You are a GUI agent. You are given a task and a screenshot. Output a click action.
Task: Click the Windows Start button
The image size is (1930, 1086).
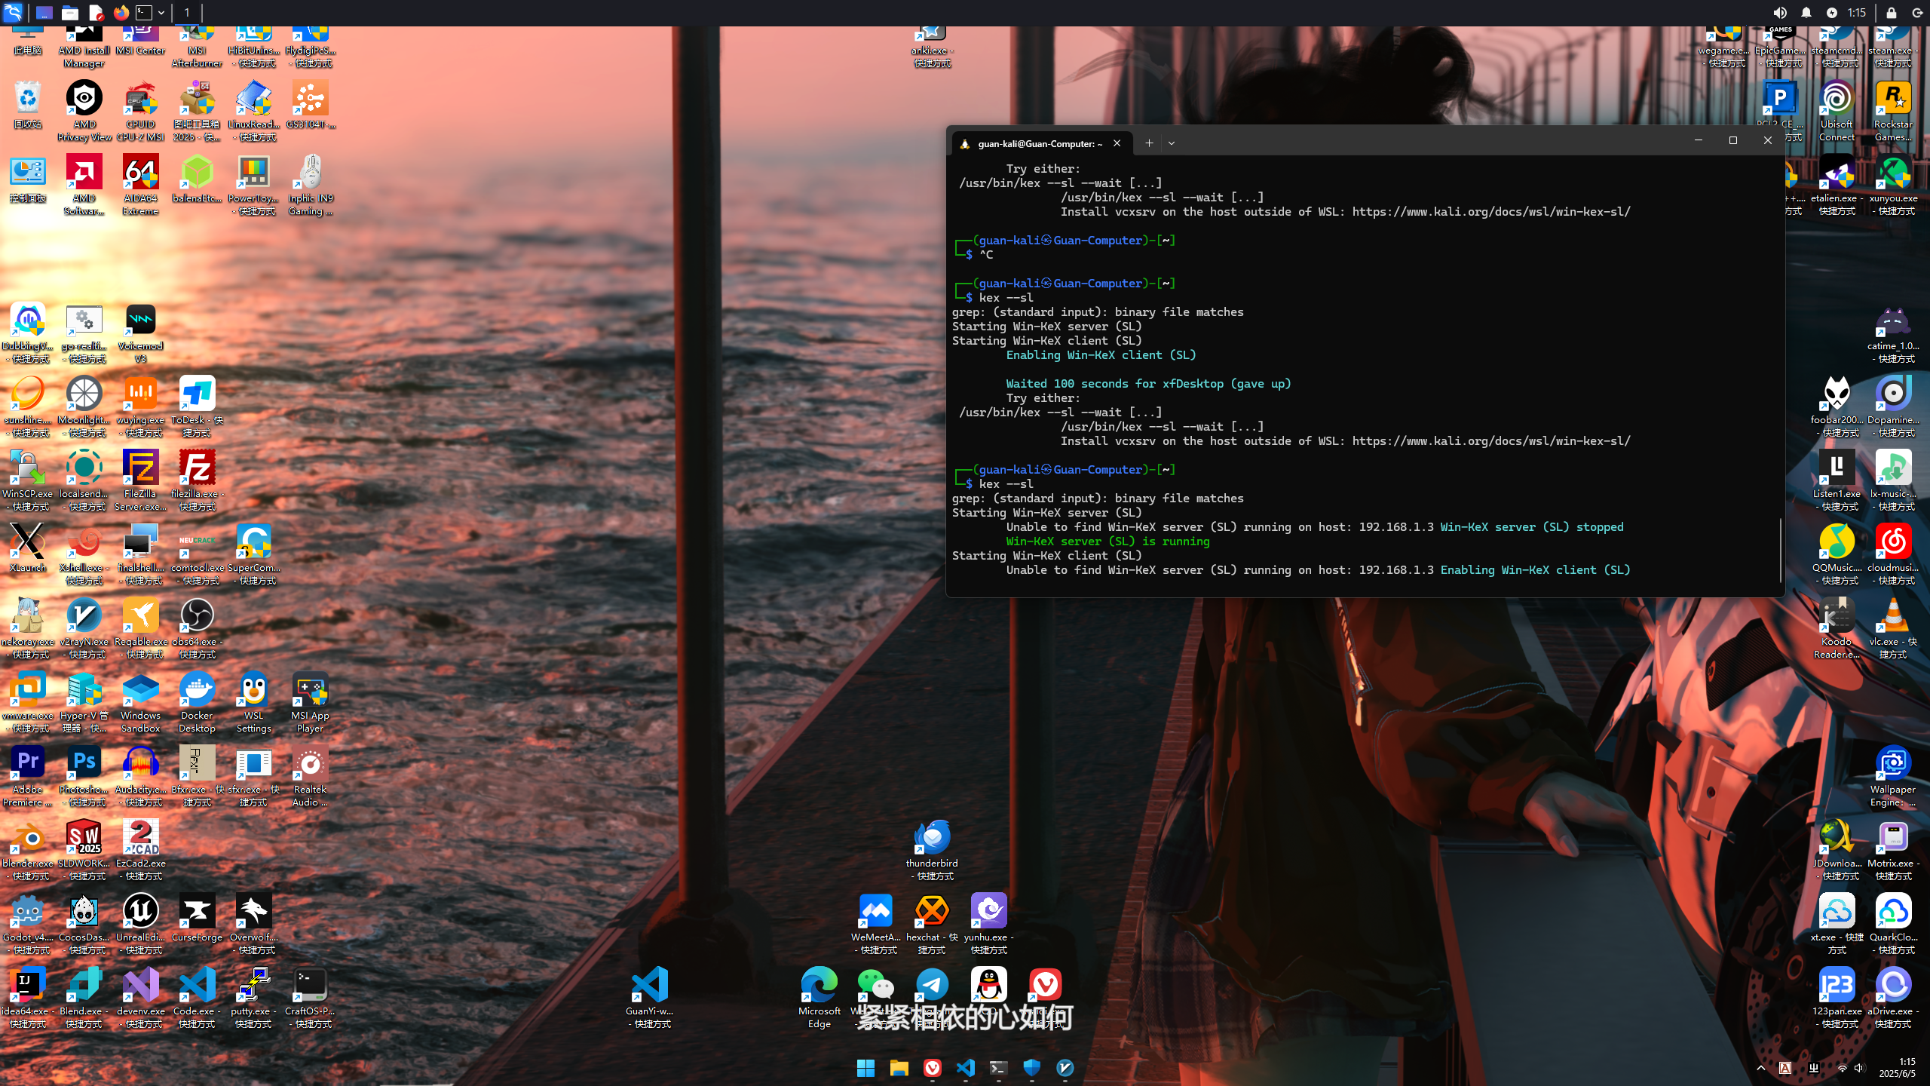[x=865, y=1068]
